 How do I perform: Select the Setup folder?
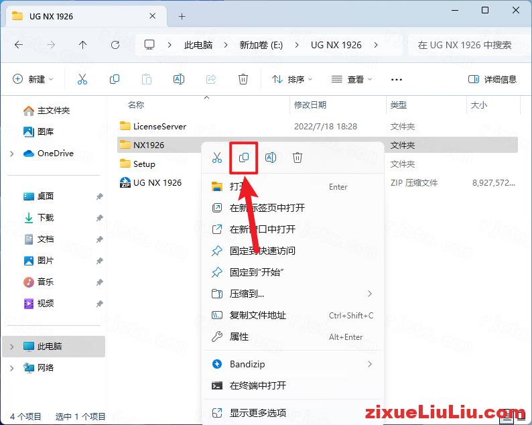coord(144,164)
